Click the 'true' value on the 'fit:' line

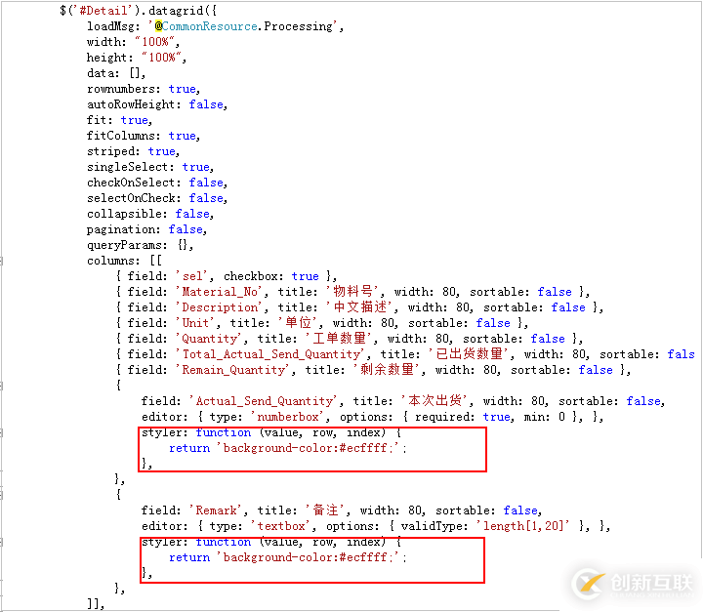[134, 120]
